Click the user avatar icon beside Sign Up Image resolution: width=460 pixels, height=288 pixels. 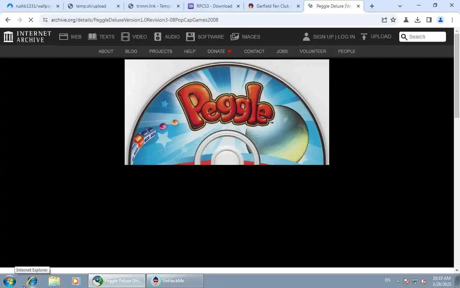tap(306, 37)
